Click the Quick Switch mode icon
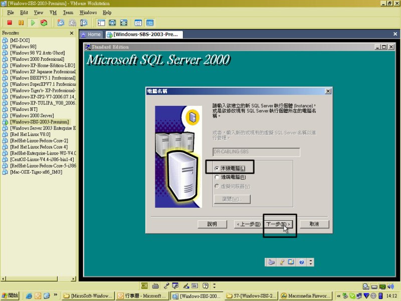This screenshot has width=401, height=301. point(112,23)
